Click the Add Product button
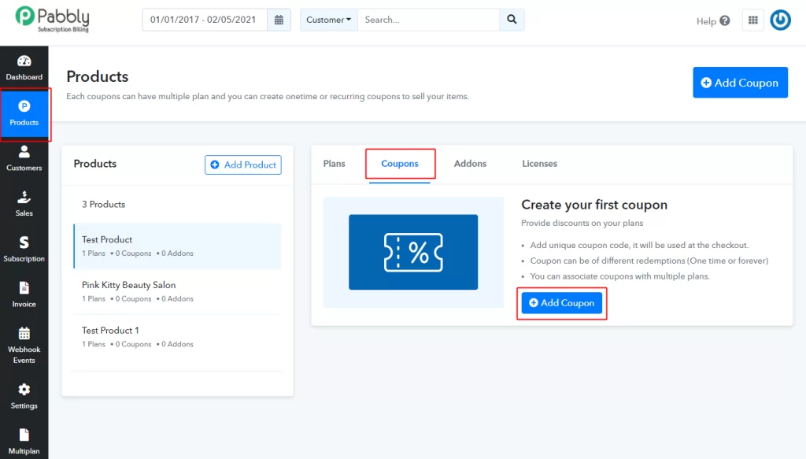The height and width of the screenshot is (459, 806). 242,165
